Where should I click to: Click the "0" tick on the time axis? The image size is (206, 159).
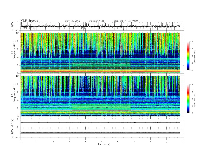21,142
